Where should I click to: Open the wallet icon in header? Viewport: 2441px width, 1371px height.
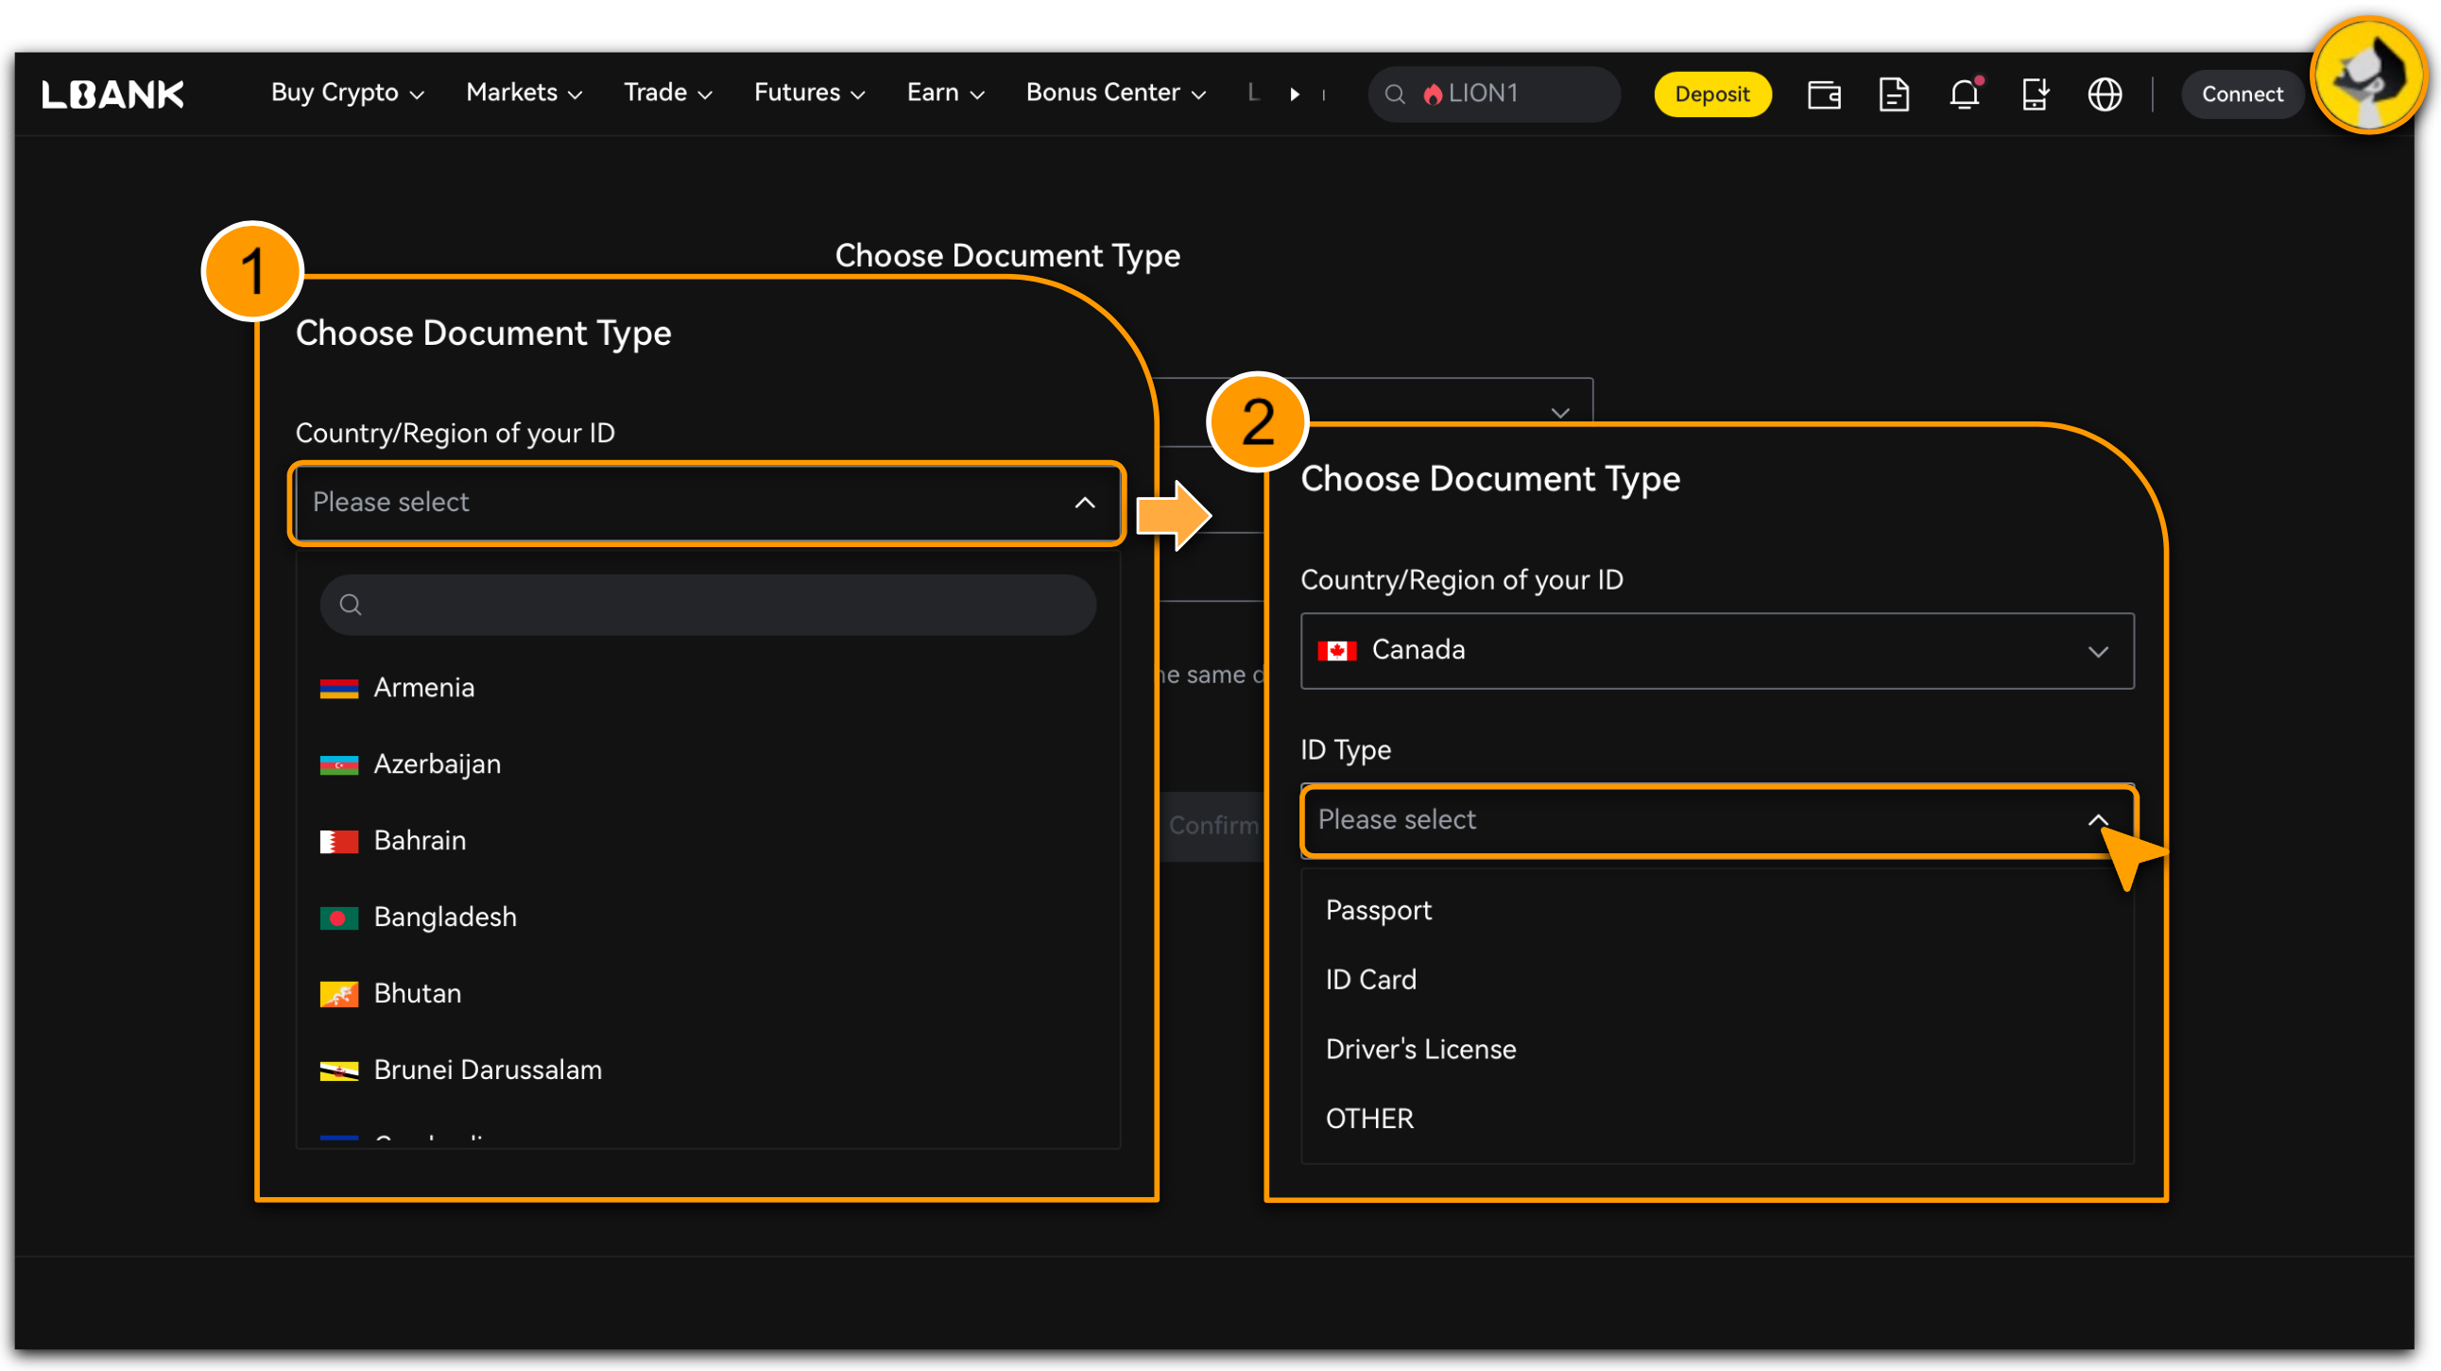click(1823, 94)
